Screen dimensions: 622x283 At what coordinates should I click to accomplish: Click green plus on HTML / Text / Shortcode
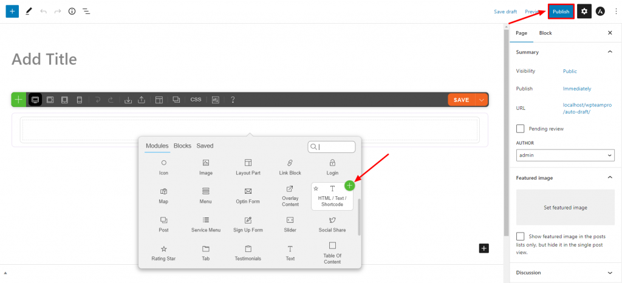[x=349, y=185]
